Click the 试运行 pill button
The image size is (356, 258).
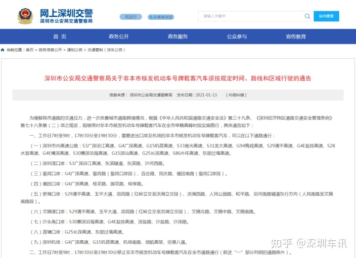pos(131,17)
